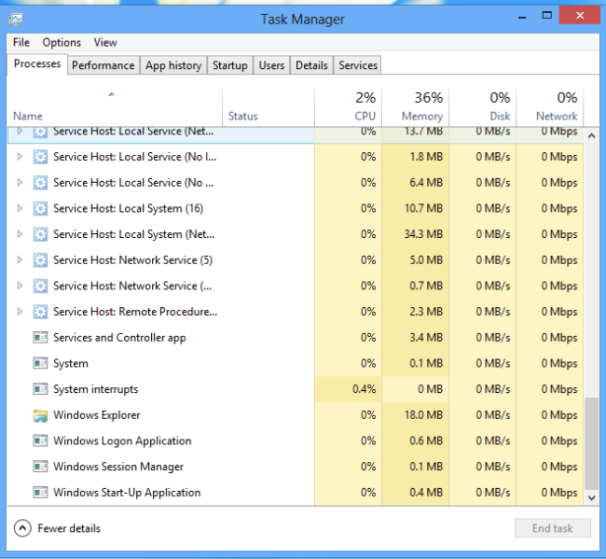Switch to the Performance tab

point(103,65)
